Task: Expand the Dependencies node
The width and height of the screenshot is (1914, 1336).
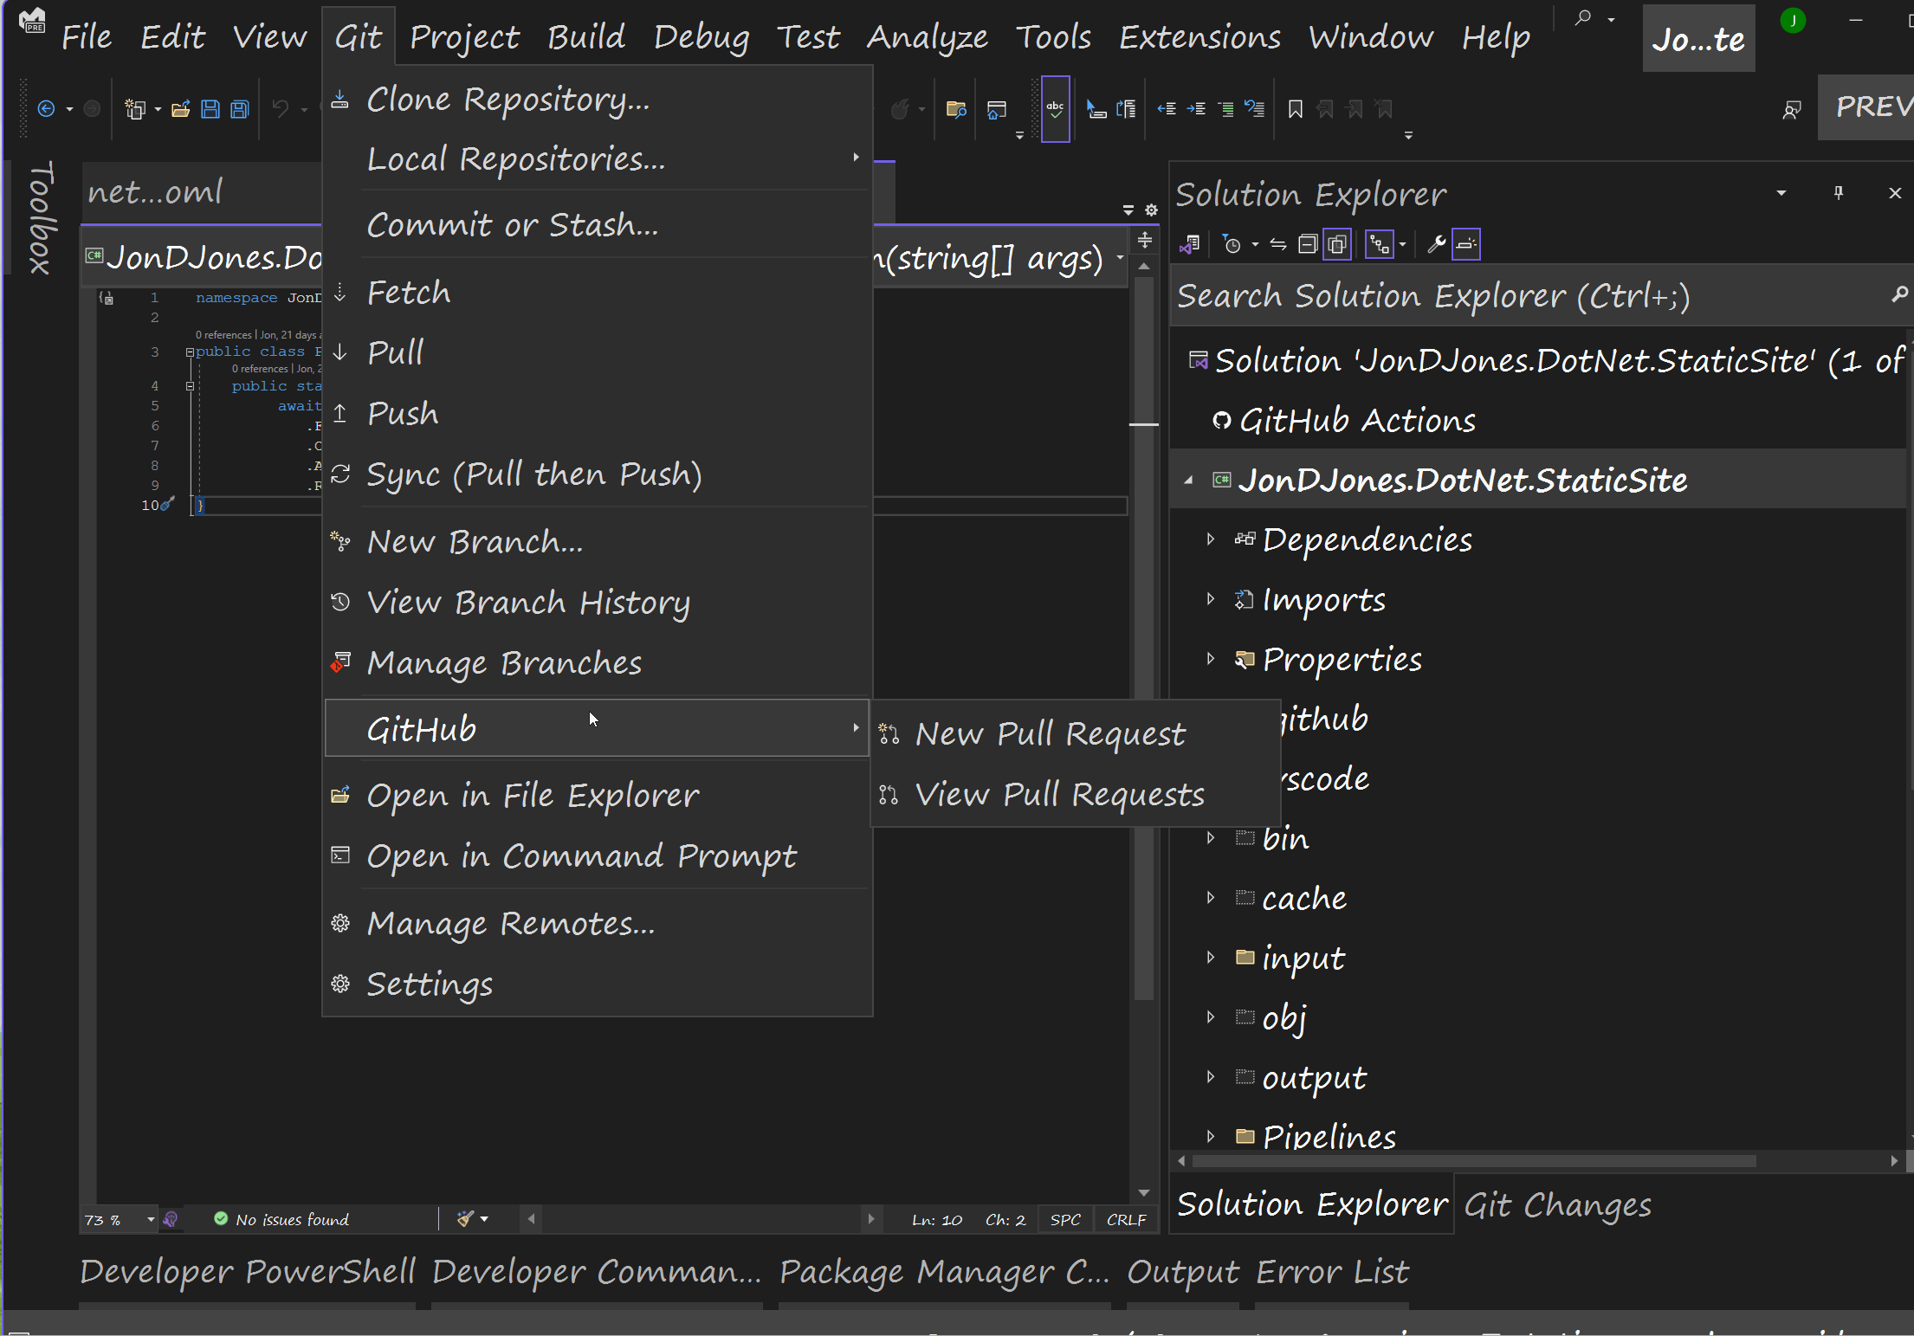Action: (1211, 539)
